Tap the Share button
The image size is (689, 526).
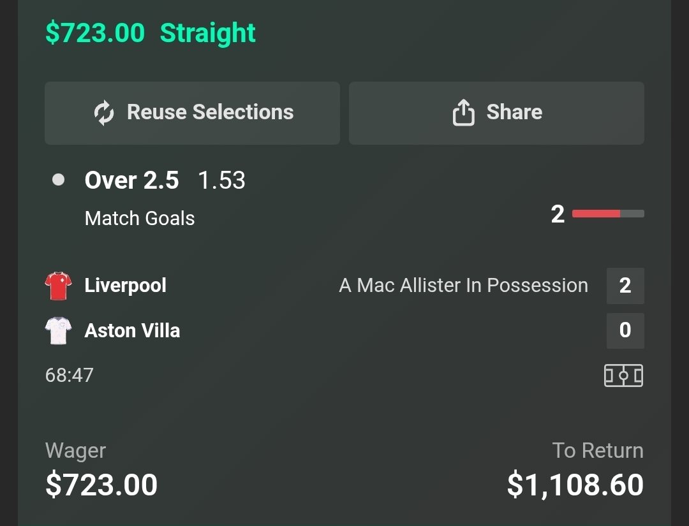tap(496, 113)
